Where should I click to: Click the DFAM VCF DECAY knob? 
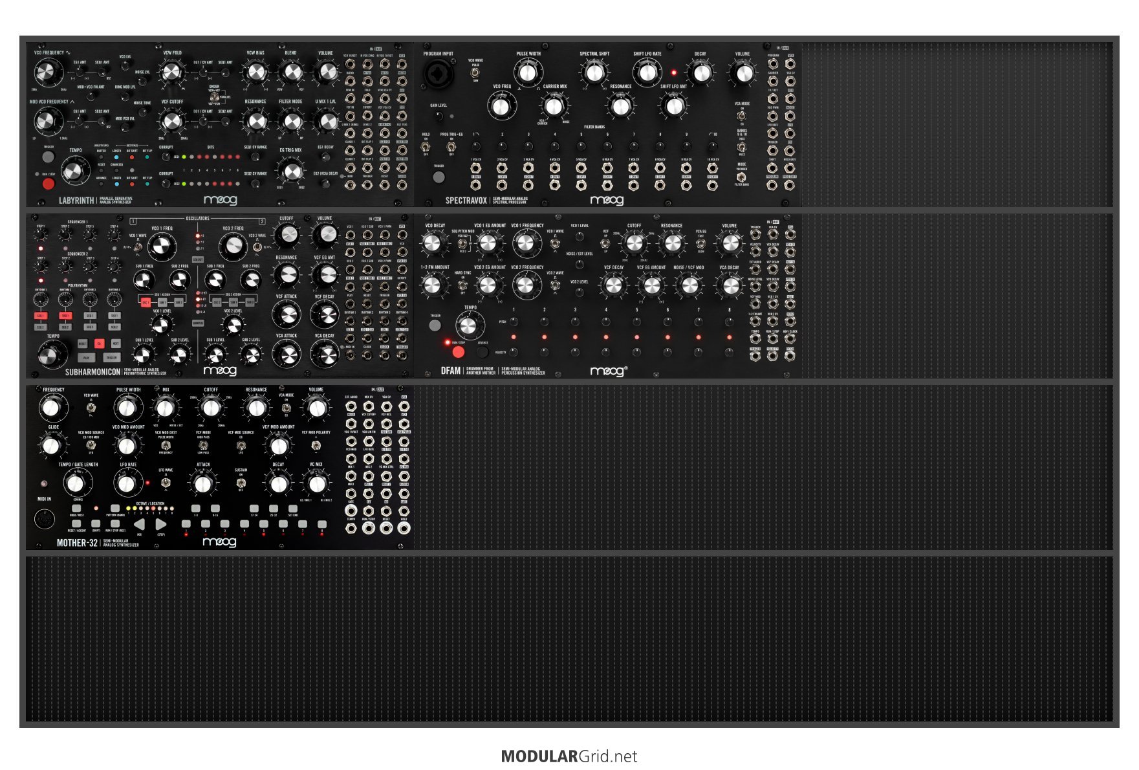click(x=613, y=285)
